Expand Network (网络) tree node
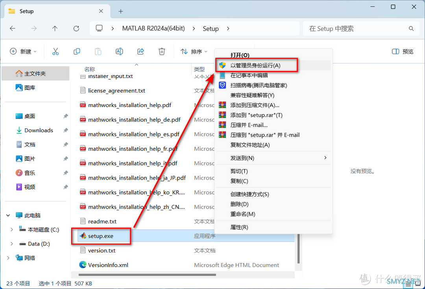Screen dimensions: 425x289 8,258
